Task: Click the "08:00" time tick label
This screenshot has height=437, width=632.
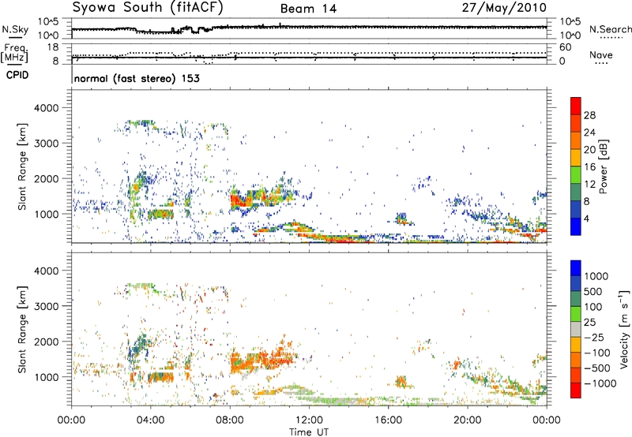Action: coord(230,420)
